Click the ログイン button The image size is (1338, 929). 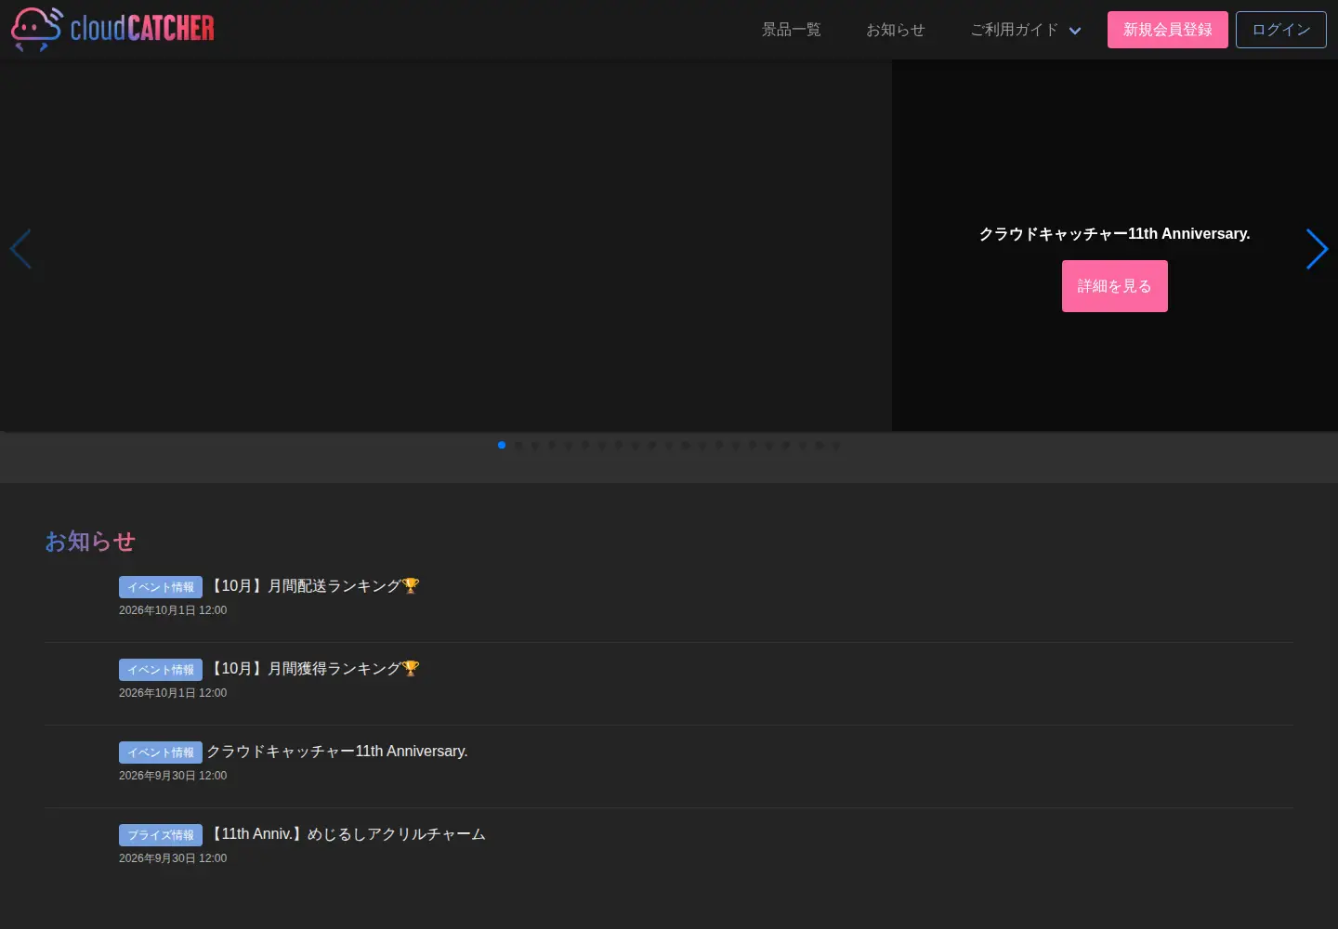[1281, 30]
